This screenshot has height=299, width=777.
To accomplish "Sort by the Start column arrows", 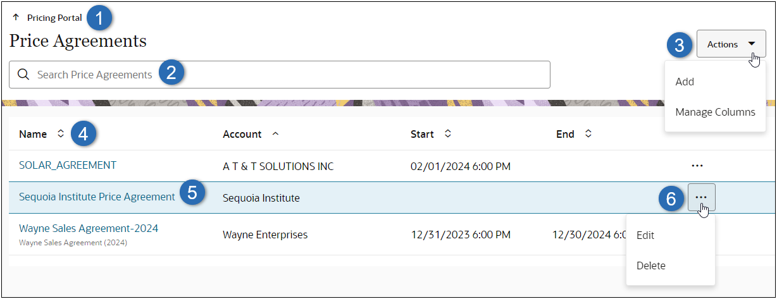I will click(x=448, y=133).
